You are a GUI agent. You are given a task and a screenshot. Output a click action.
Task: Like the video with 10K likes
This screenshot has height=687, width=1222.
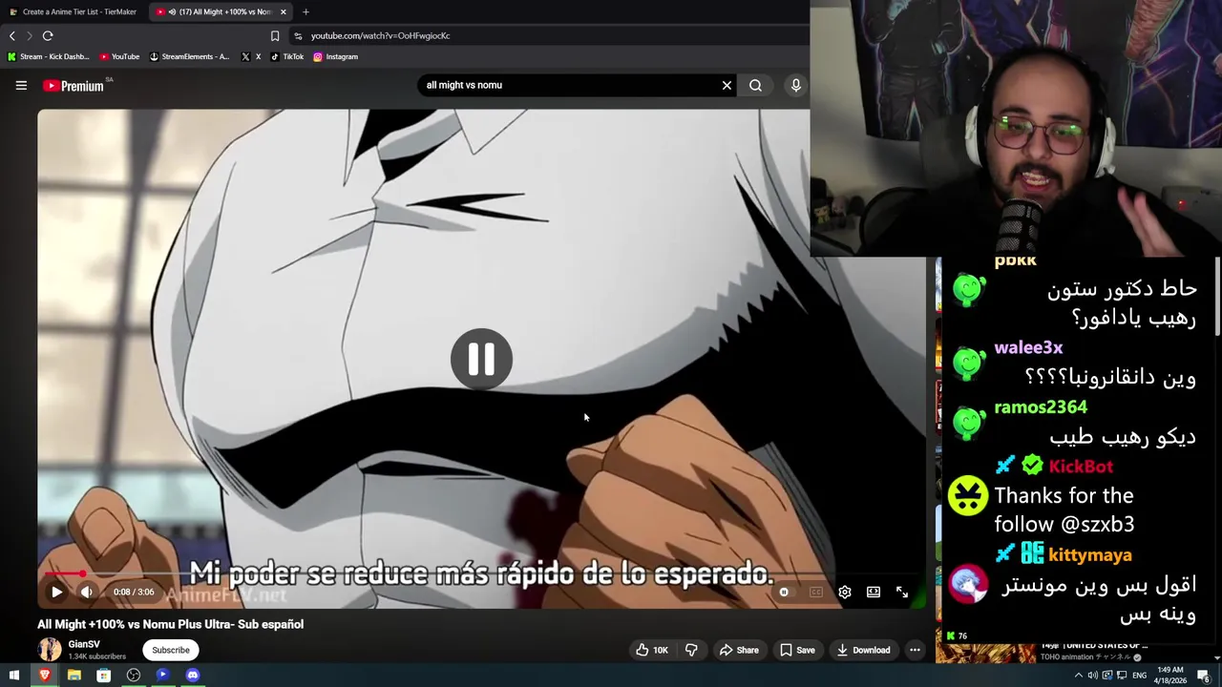click(x=651, y=650)
